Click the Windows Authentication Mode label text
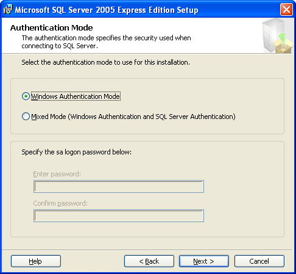Image resolution: width=296 pixels, height=274 pixels. (x=76, y=96)
